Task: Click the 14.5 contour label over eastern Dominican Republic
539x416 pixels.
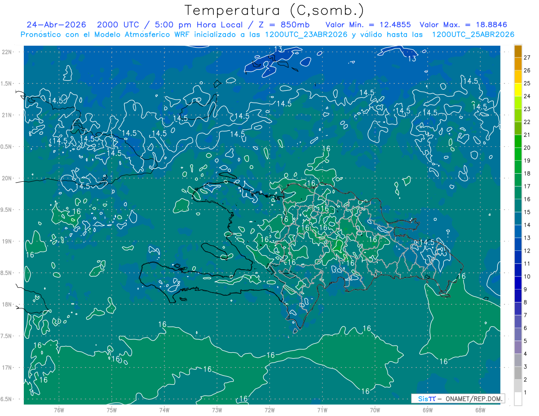Action: click(x=426, y=242)
